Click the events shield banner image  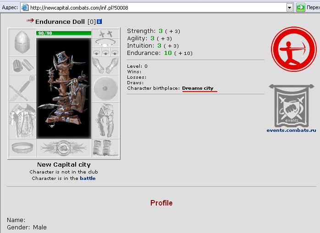coord(292,106)
